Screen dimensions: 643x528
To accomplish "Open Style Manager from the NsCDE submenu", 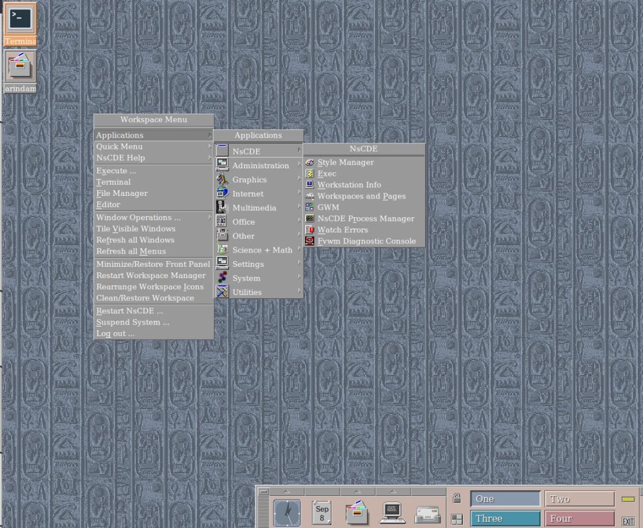I will click(364, 163).
